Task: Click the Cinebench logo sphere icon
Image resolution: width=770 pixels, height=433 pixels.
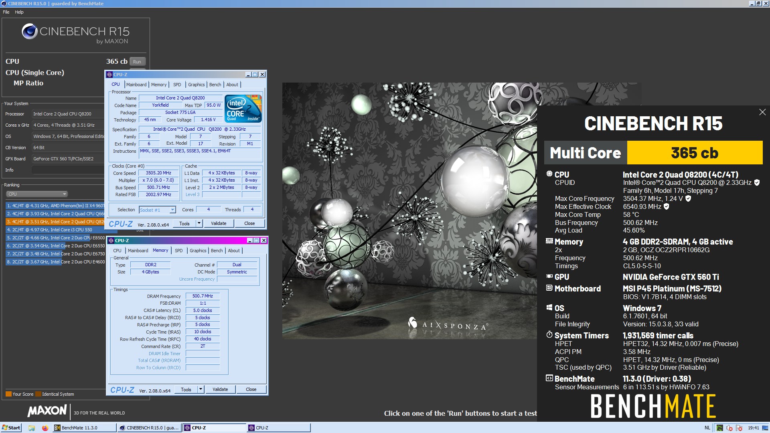Action: tap(29, 31)
